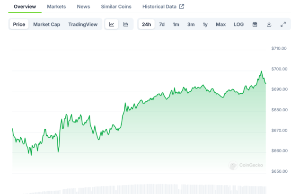
Task: Select the Overview tab
Action: (x=25, y=7)
